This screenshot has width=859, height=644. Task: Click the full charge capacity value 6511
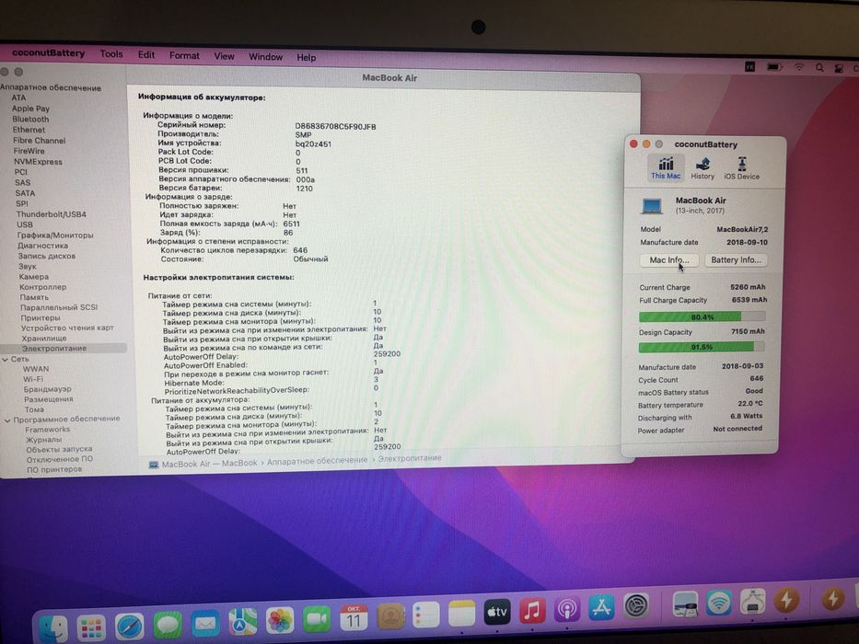click(x=292, y=224)
